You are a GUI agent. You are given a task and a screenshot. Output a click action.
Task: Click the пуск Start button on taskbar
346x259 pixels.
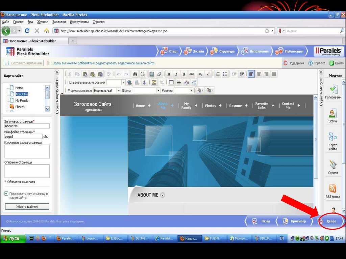(13, 238)
